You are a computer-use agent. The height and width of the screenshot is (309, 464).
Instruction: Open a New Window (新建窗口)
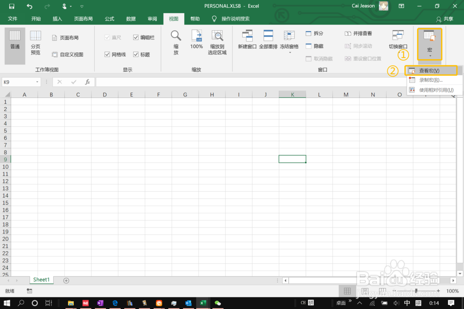pos(247,39)
